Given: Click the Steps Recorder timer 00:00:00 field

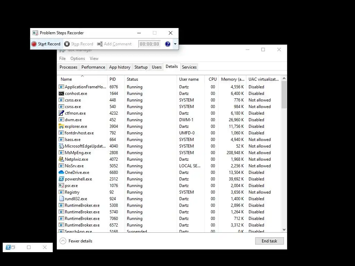Looking at the screenshot, I should pyautogui.click(x=149, y=44).
